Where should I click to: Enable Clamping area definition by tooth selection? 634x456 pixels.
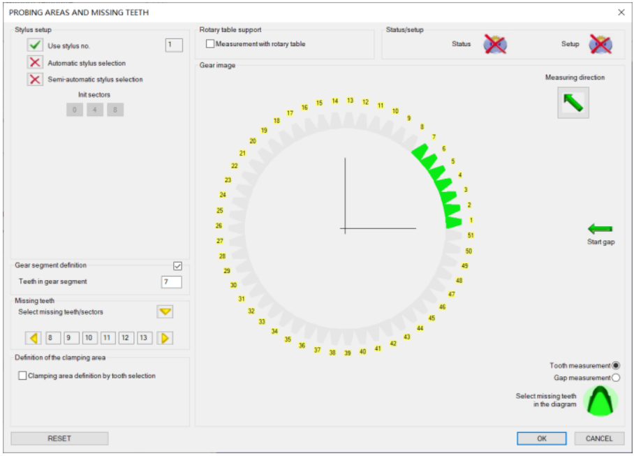click(x=22, y=376)
